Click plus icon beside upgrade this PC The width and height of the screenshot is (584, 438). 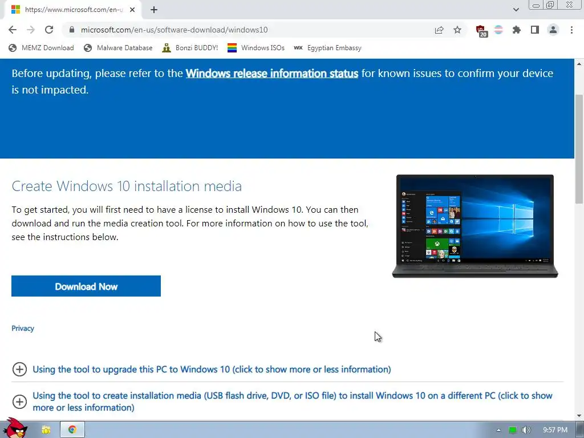click(x=19, y=369)
